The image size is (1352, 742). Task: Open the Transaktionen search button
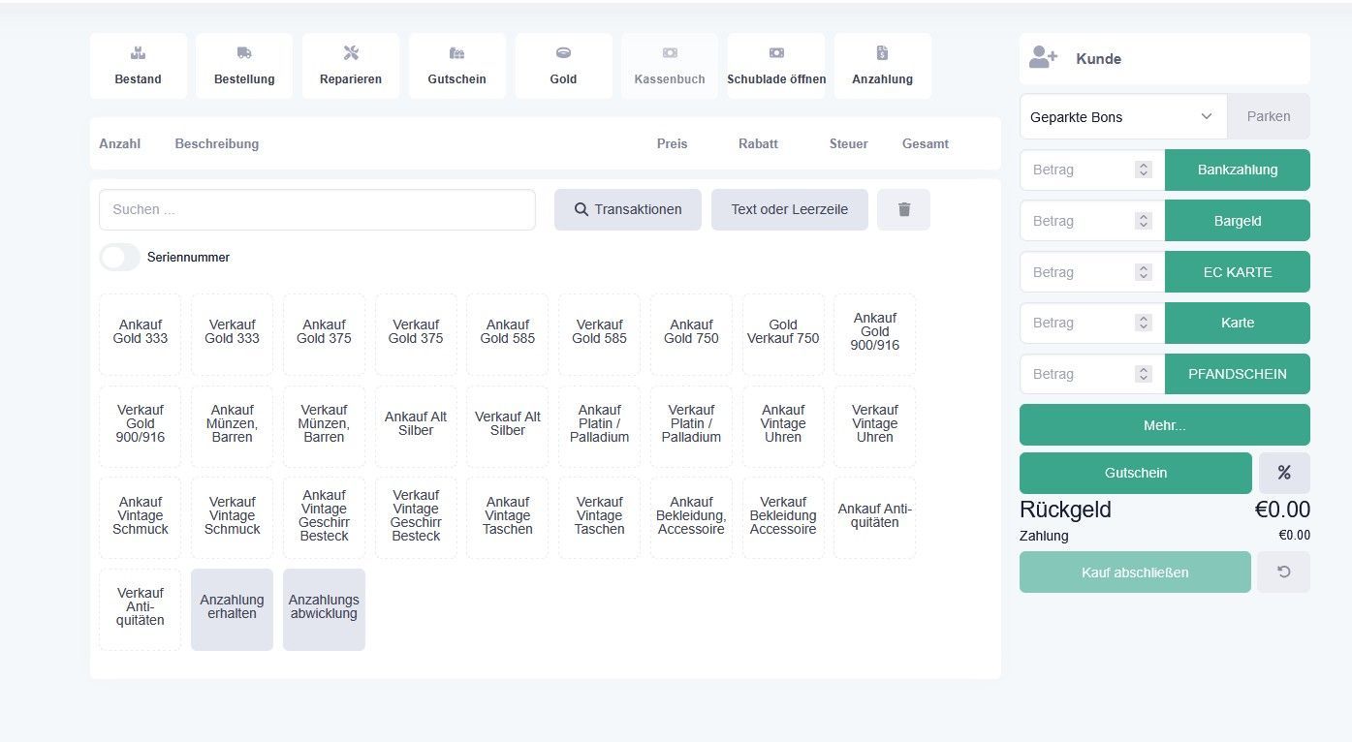(x=628, y=209)
